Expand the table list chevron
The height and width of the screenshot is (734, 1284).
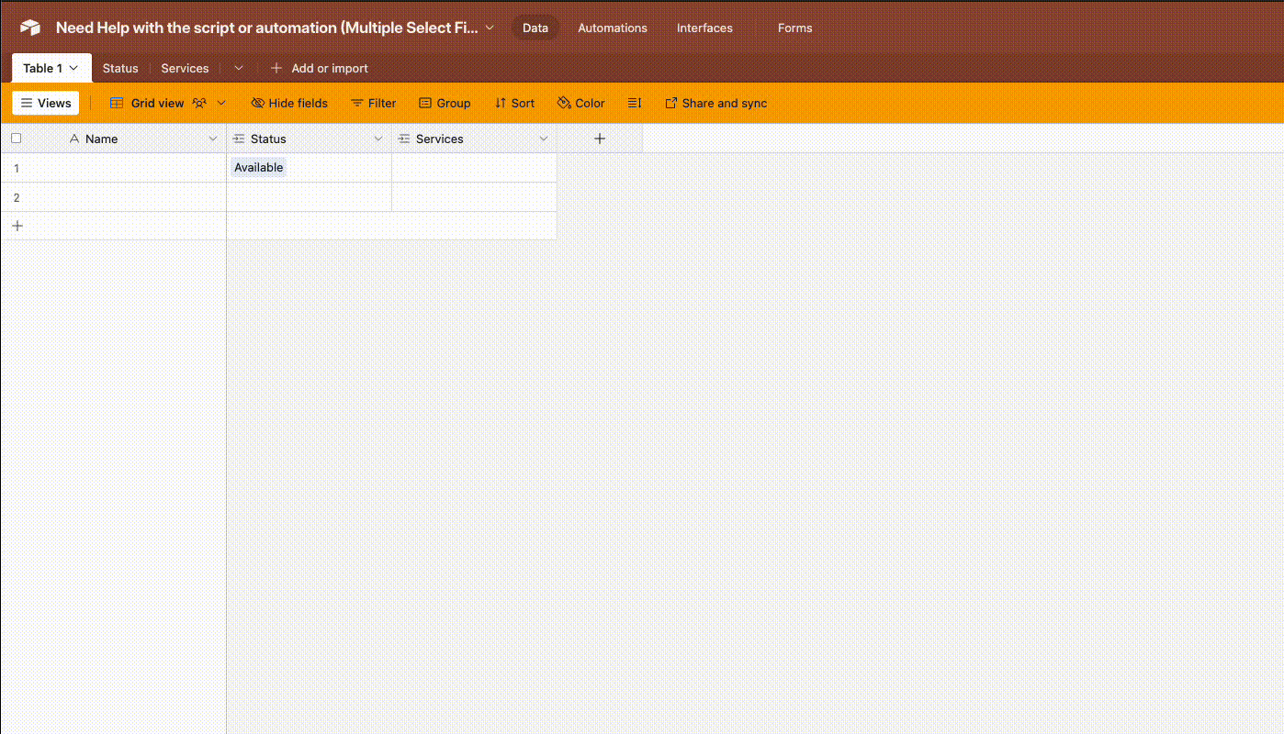click(239, 68)
